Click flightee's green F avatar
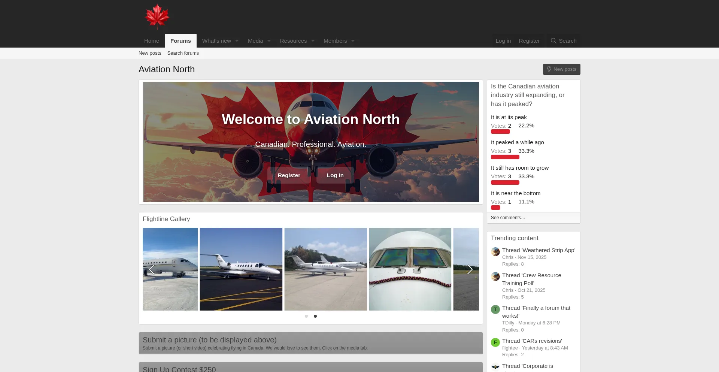Screen dimensions: 719x372 click(495, 342)
